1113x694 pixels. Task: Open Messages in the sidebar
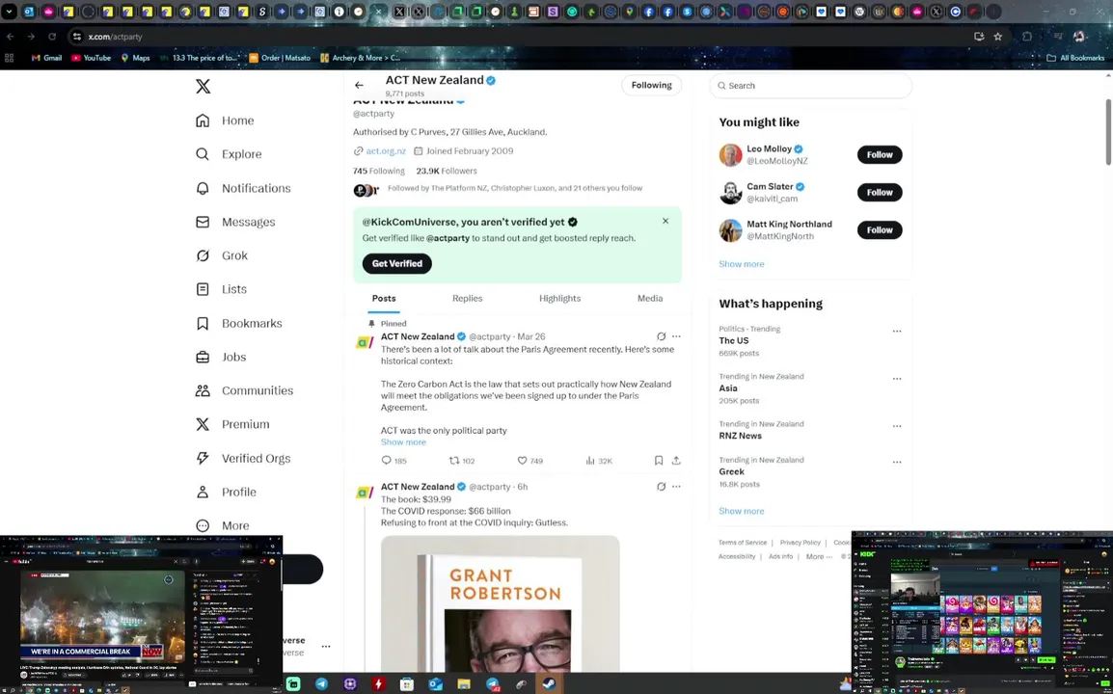click(235, 222)
